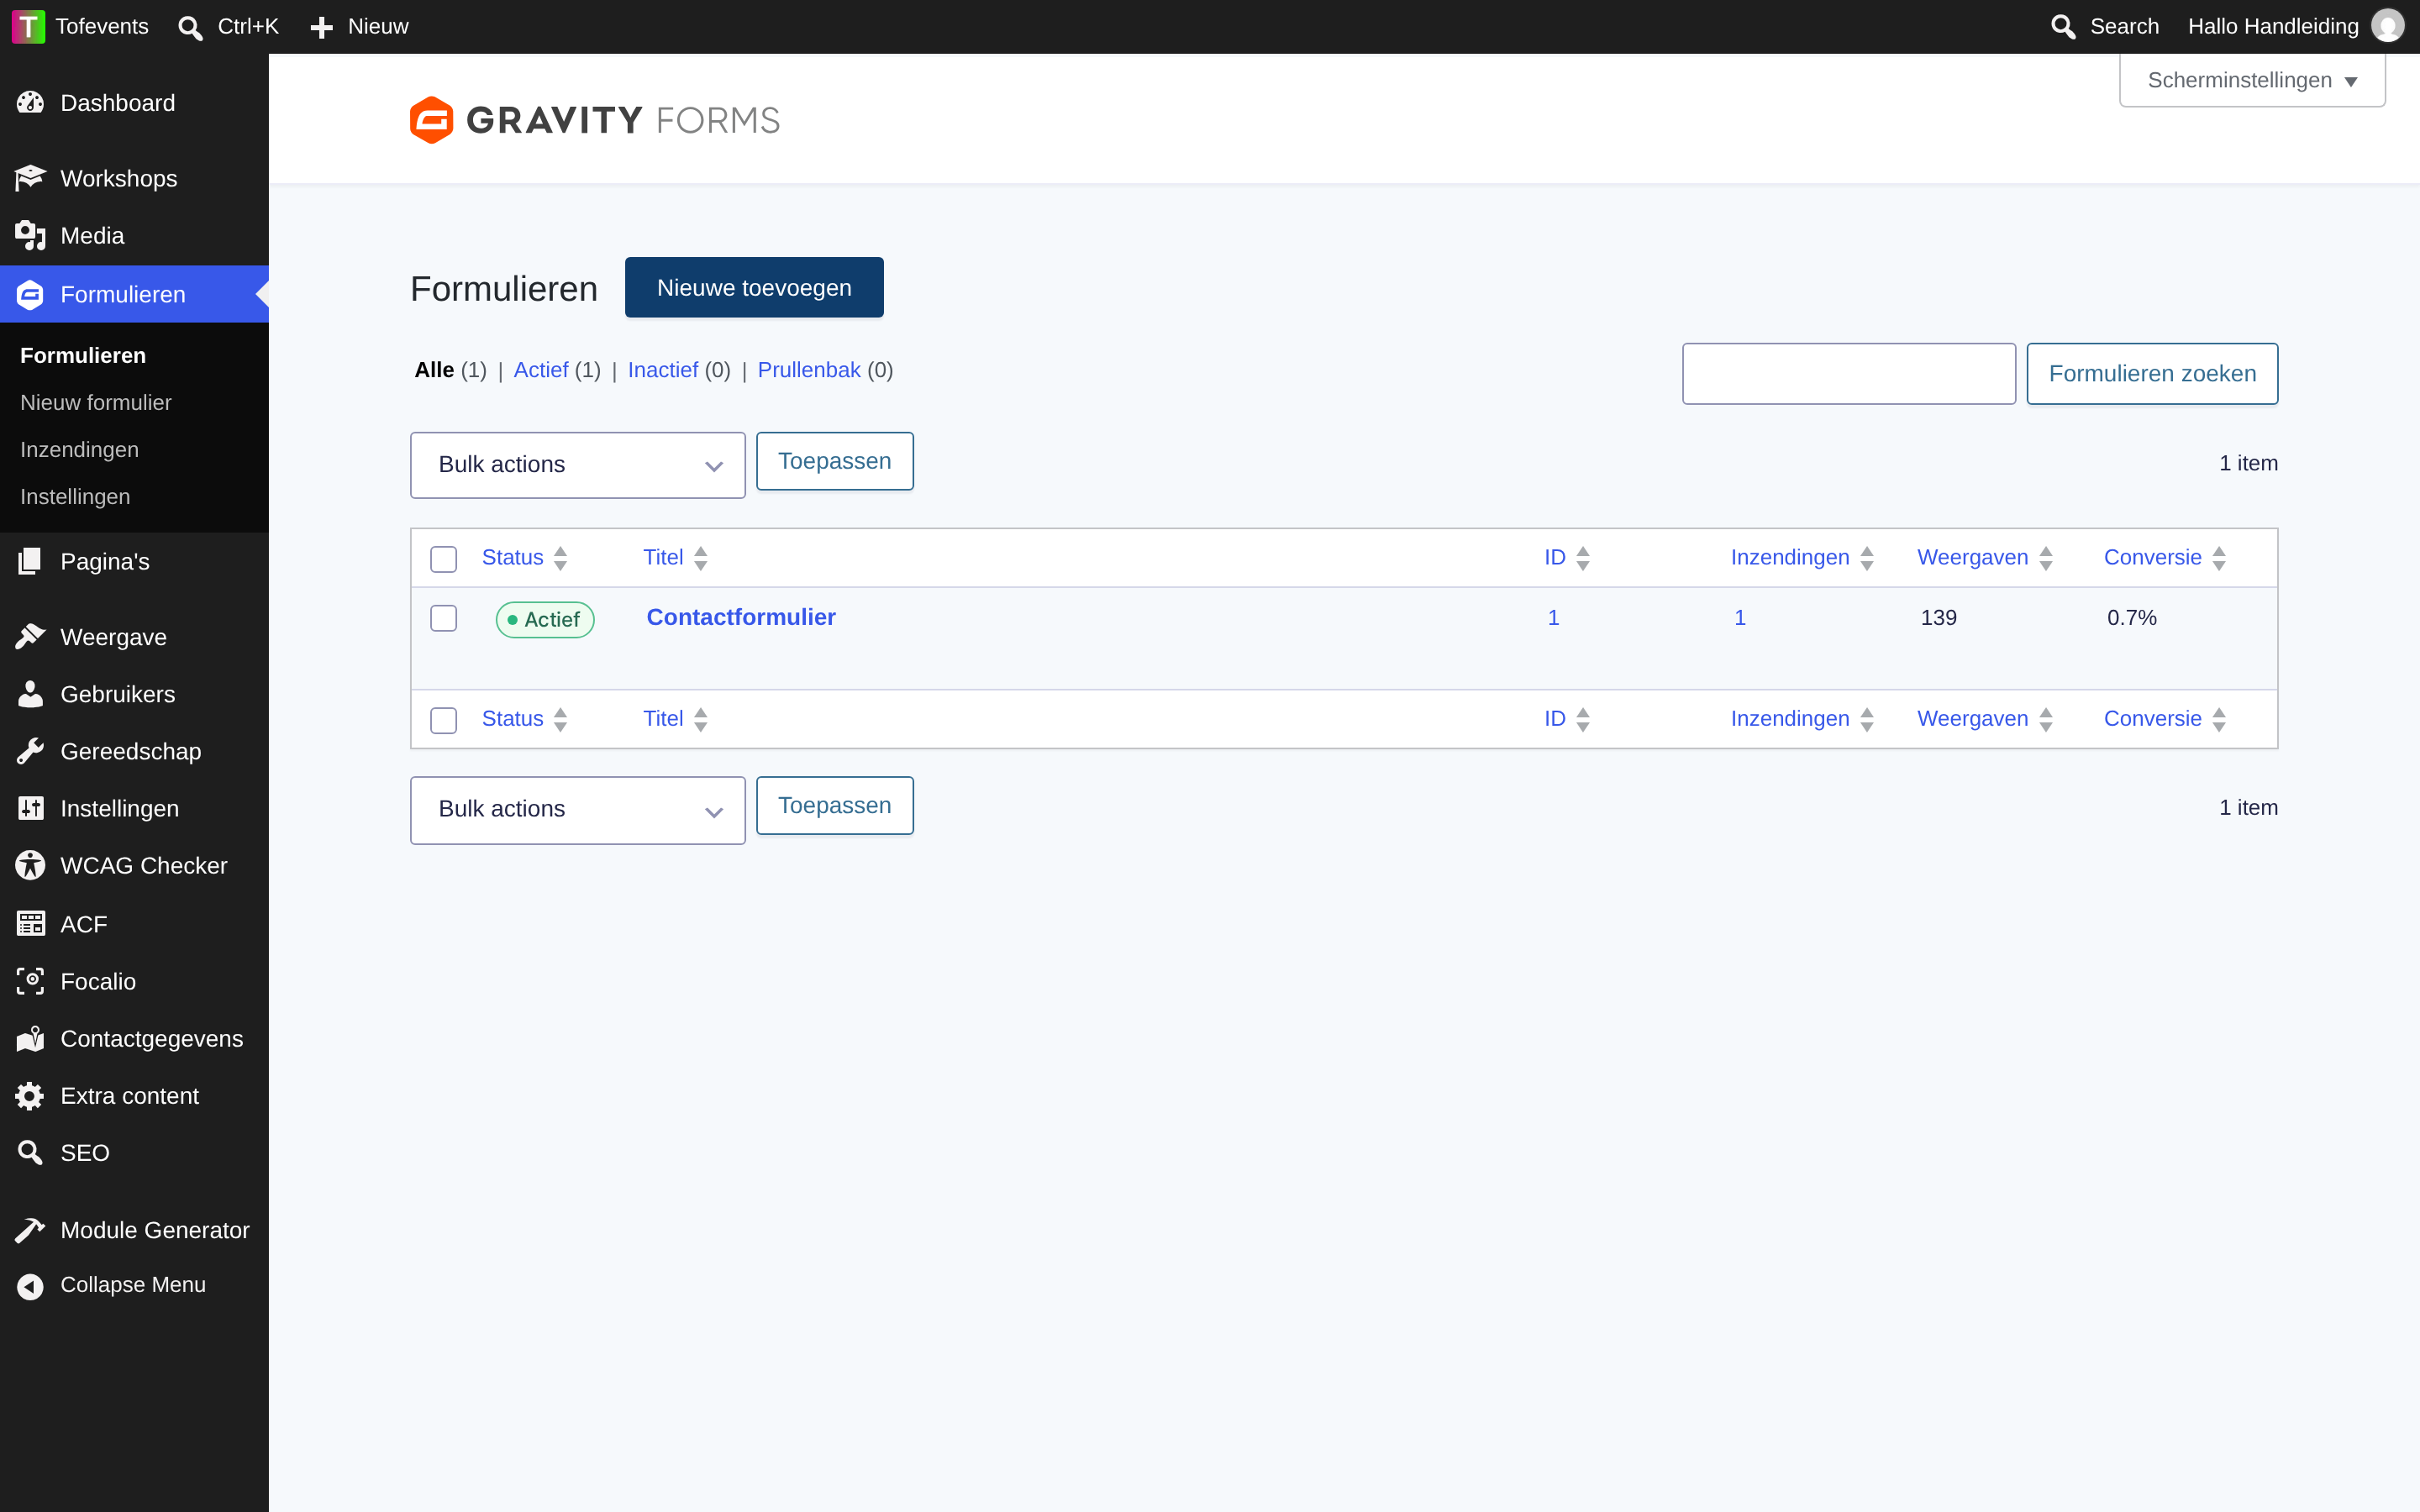
Task: Click the plus icon beside Nieuw
Action: (321, 27)
